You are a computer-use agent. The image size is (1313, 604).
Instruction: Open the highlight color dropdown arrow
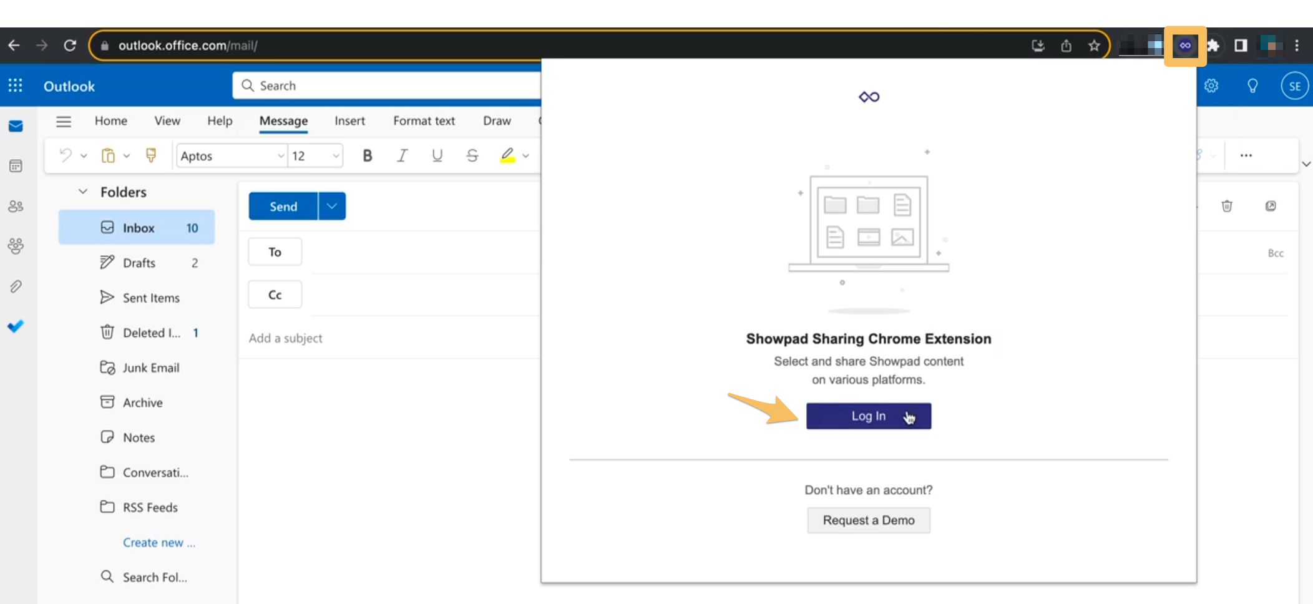(526, 156)
